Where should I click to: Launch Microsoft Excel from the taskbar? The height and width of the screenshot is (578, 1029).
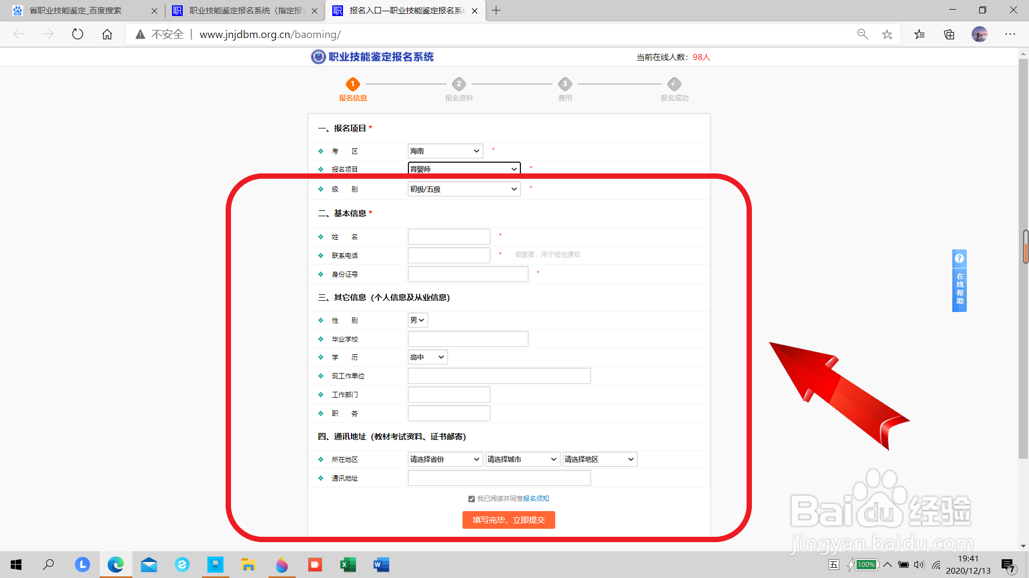(348, 565)
